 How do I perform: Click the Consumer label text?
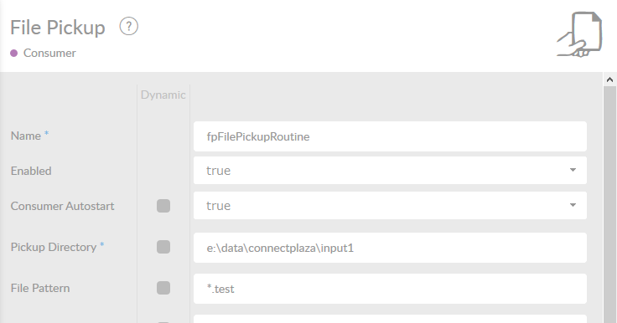point(49,53)
